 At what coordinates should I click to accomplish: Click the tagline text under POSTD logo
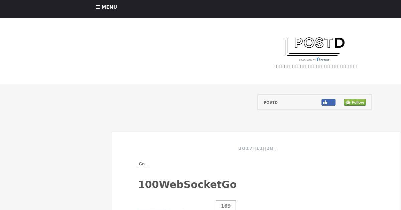click(316, 66)
